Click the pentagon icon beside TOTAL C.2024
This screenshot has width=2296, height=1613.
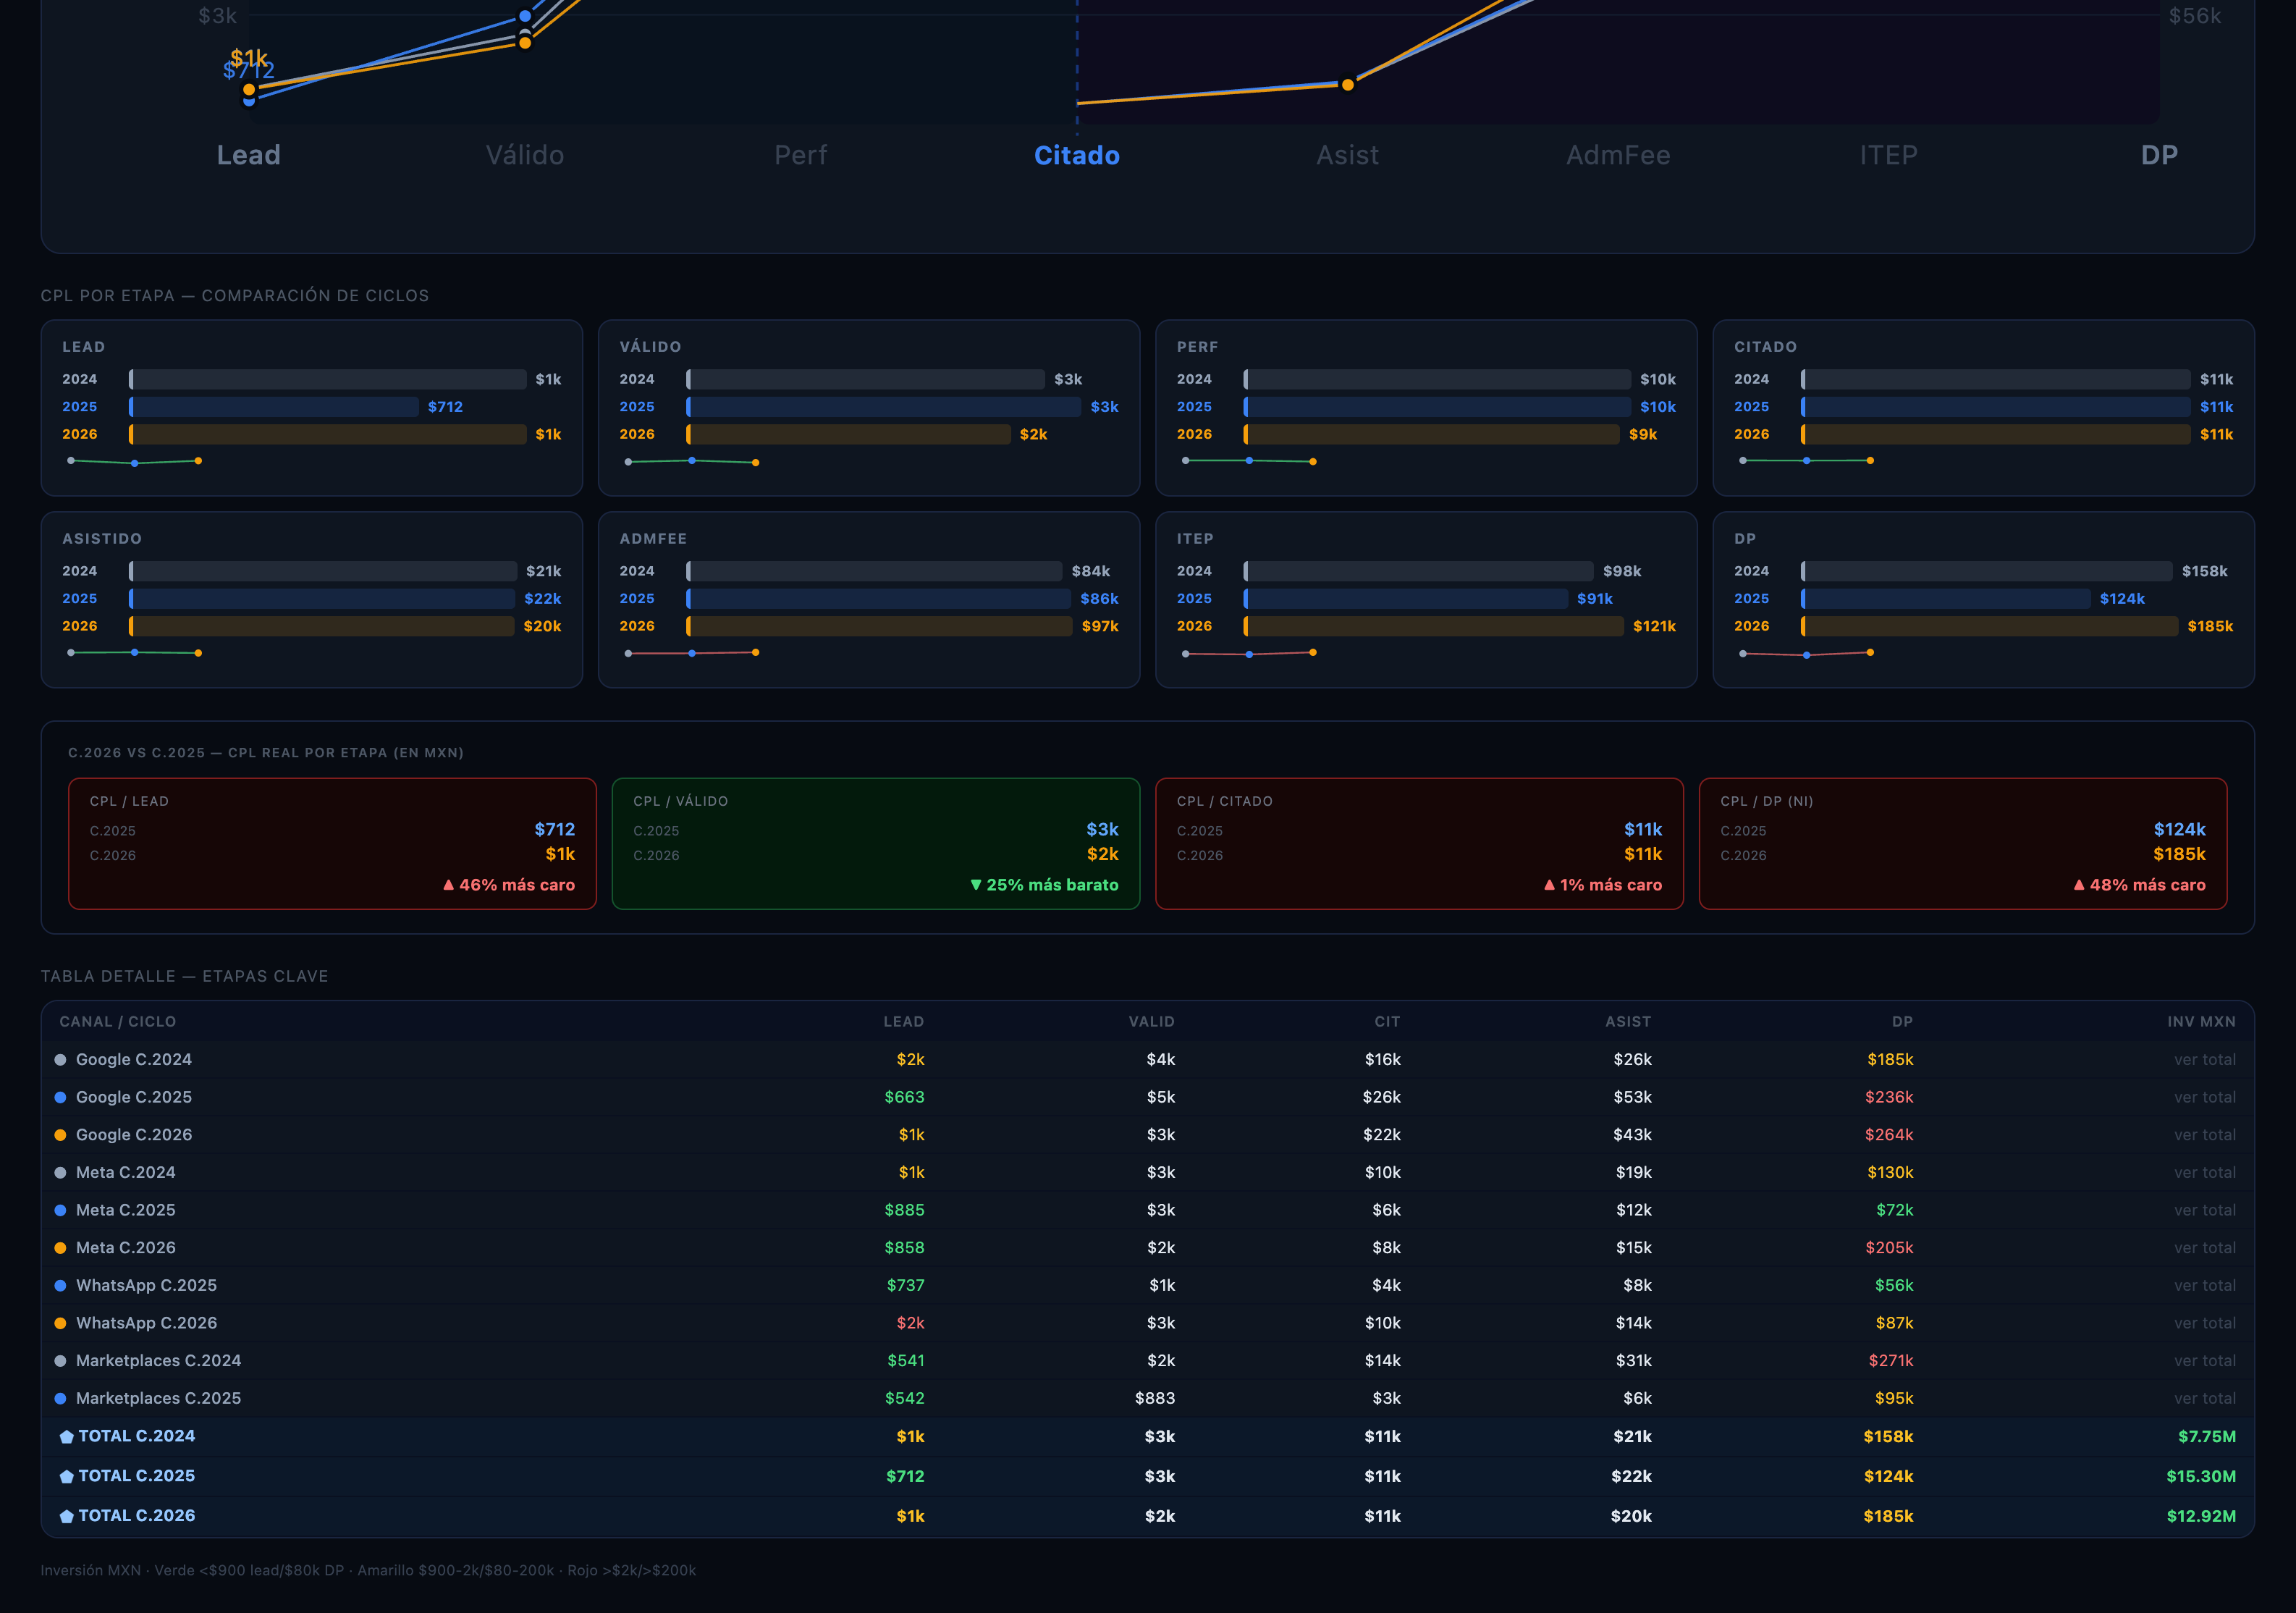tap(67, 1437)
